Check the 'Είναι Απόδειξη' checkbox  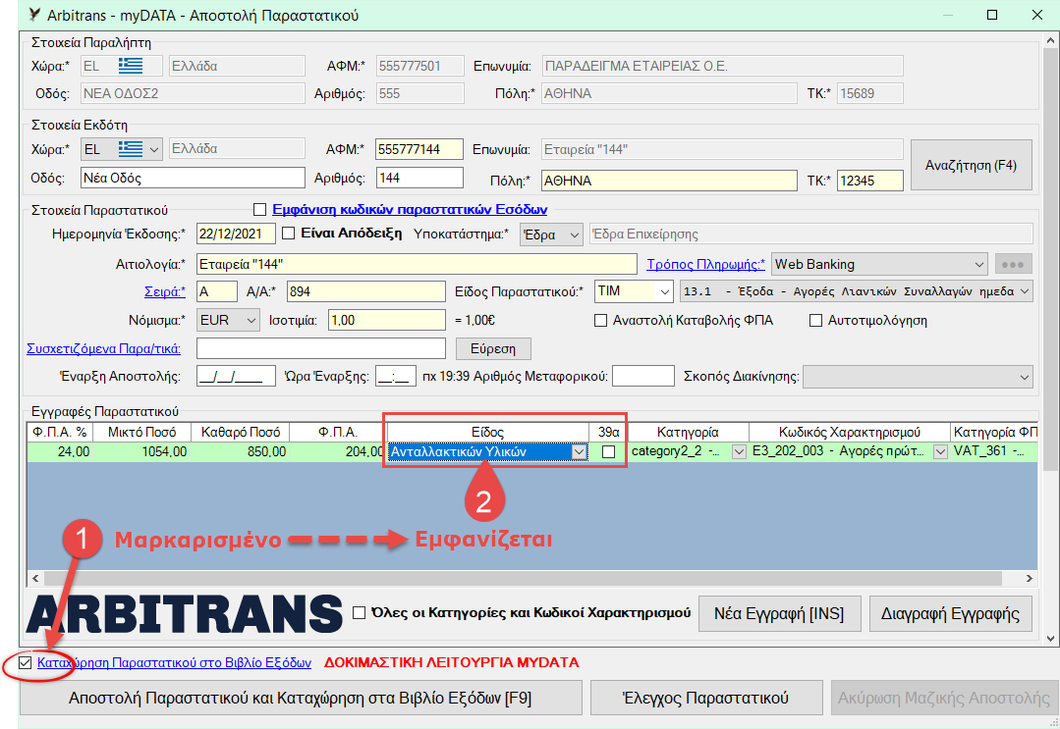point(289,233)
